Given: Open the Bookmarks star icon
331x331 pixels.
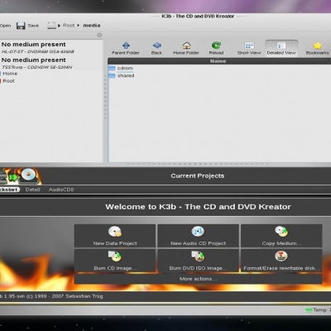Looking at the screenshot, I should (318, 46).
